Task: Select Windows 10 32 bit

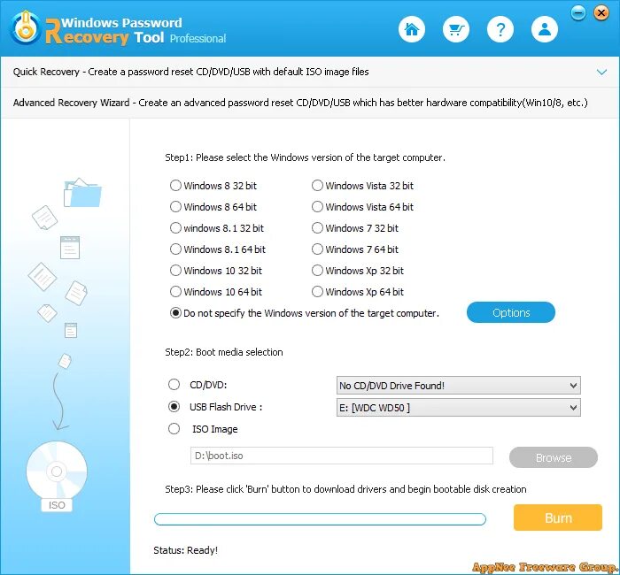Action: click(216, 271)
